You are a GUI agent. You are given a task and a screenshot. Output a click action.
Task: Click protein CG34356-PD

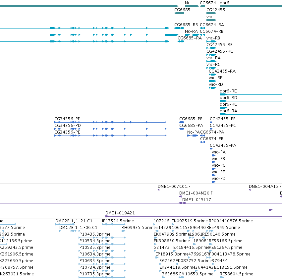pos(68,126)
